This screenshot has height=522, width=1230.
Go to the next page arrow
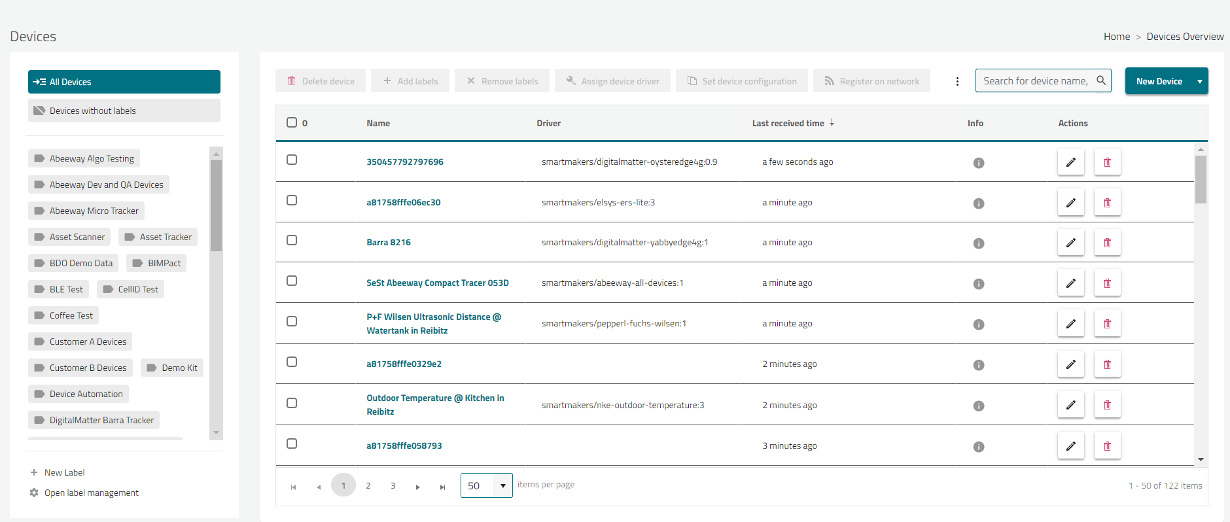417,486
